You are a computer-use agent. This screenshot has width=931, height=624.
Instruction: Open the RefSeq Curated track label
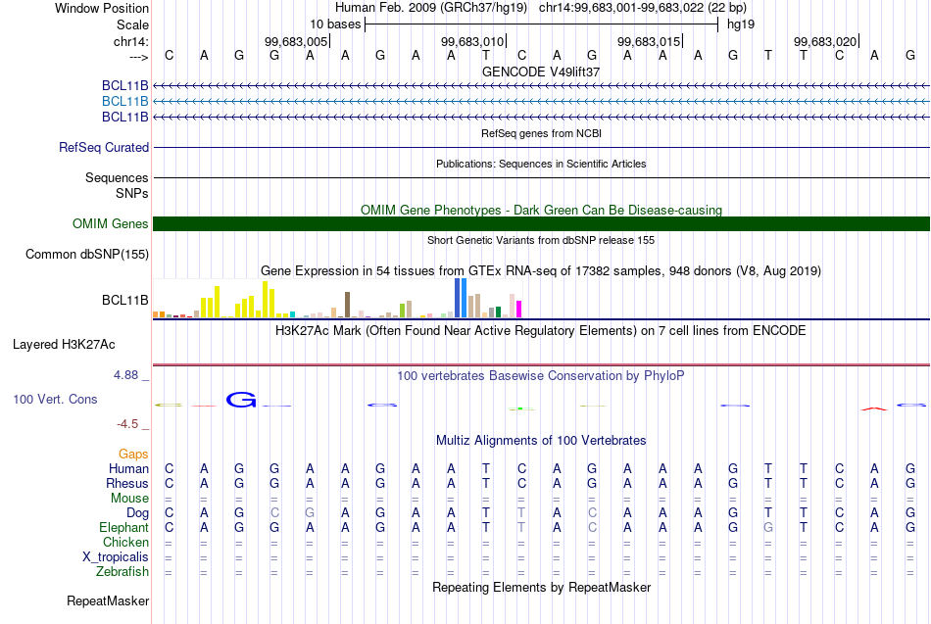point(104,147)
